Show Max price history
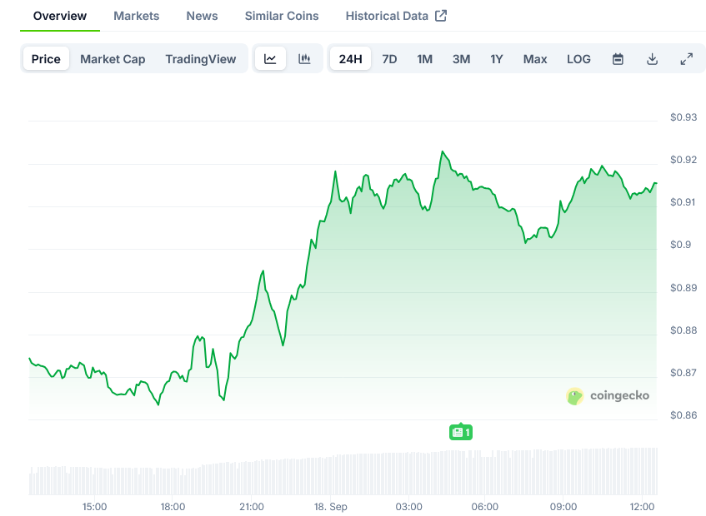Screen dimensions: 706x516 535,59
